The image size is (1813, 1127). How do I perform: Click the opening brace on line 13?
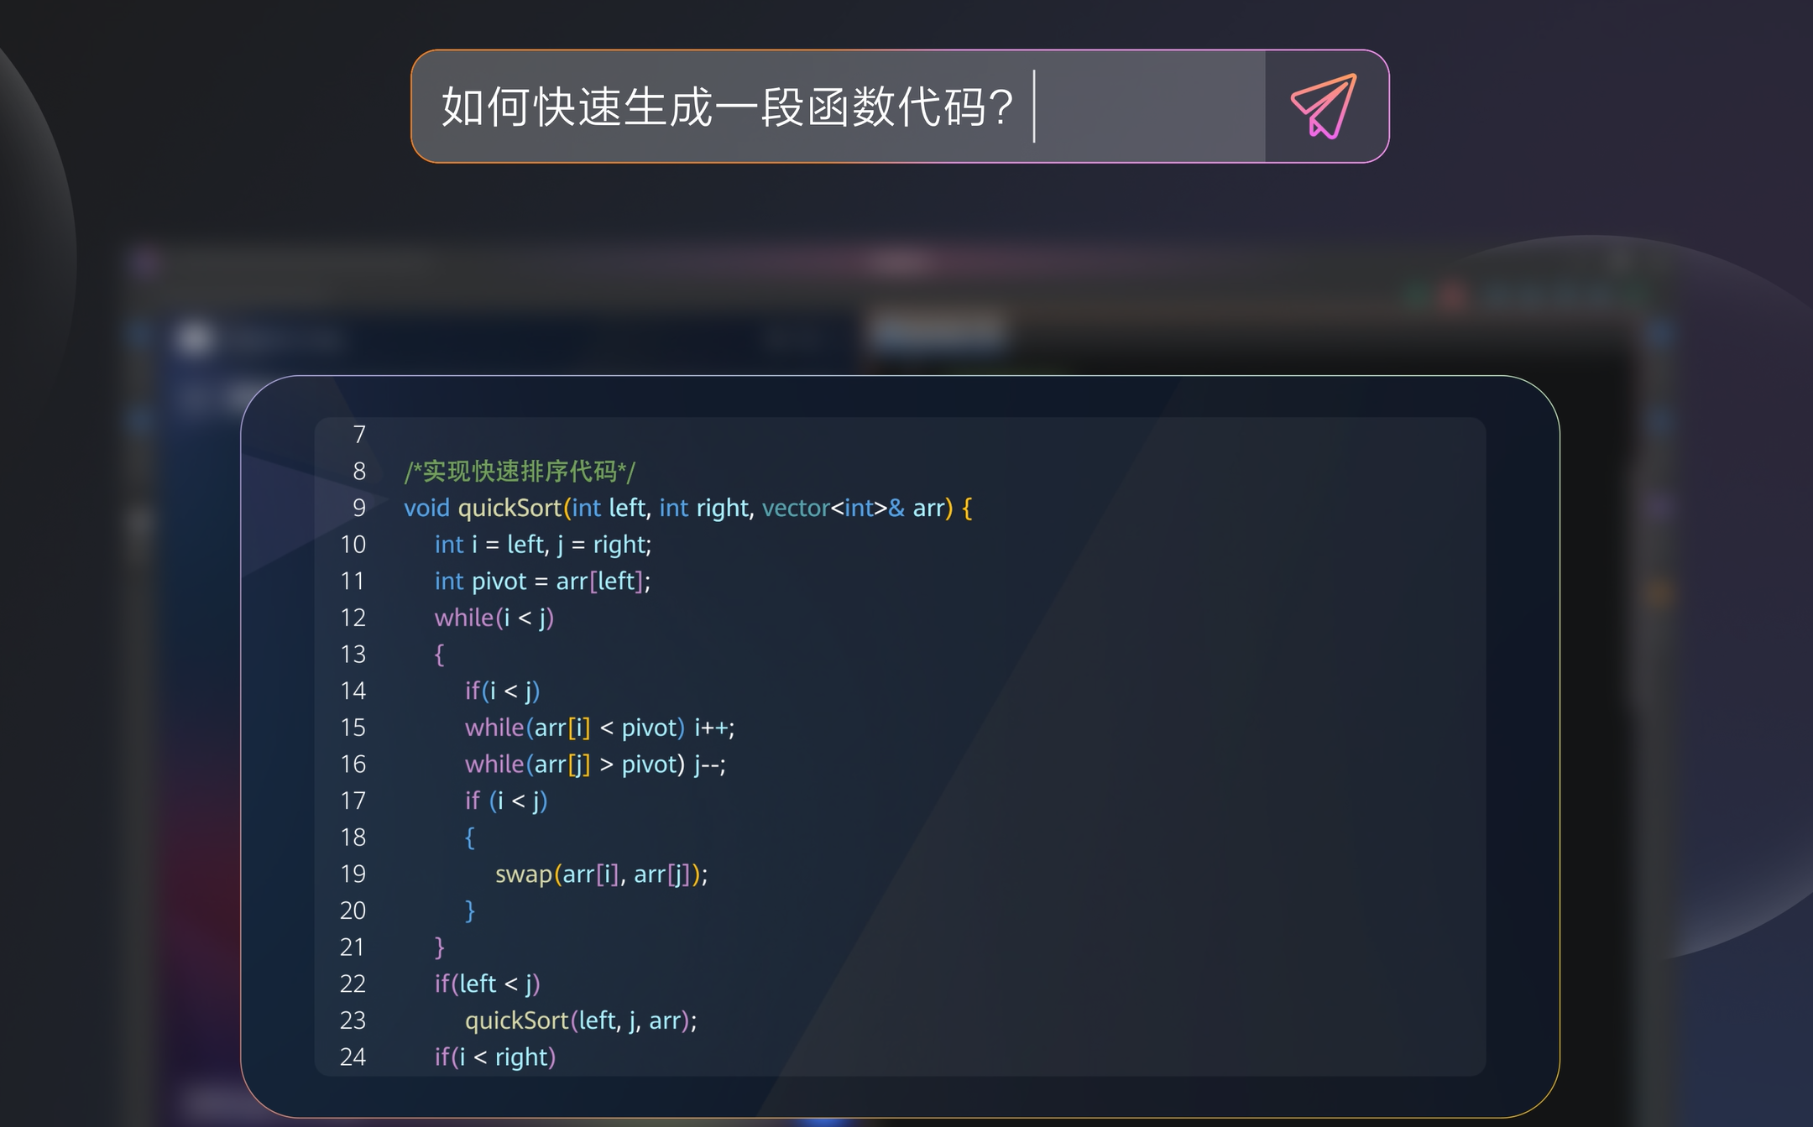[438, 654]
